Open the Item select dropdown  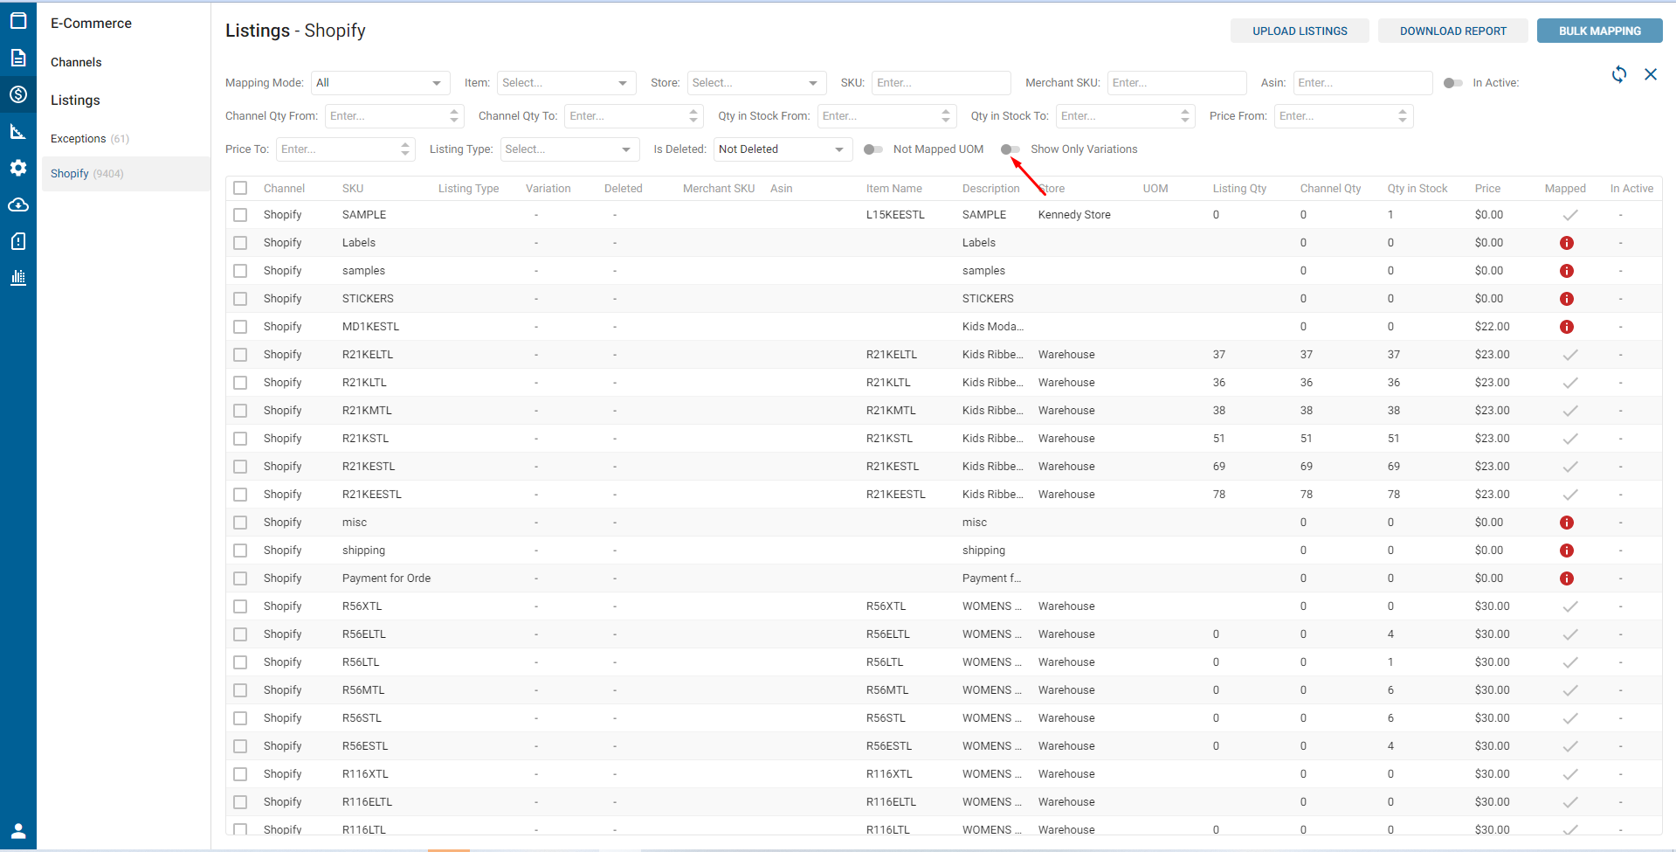coord(566,83)
